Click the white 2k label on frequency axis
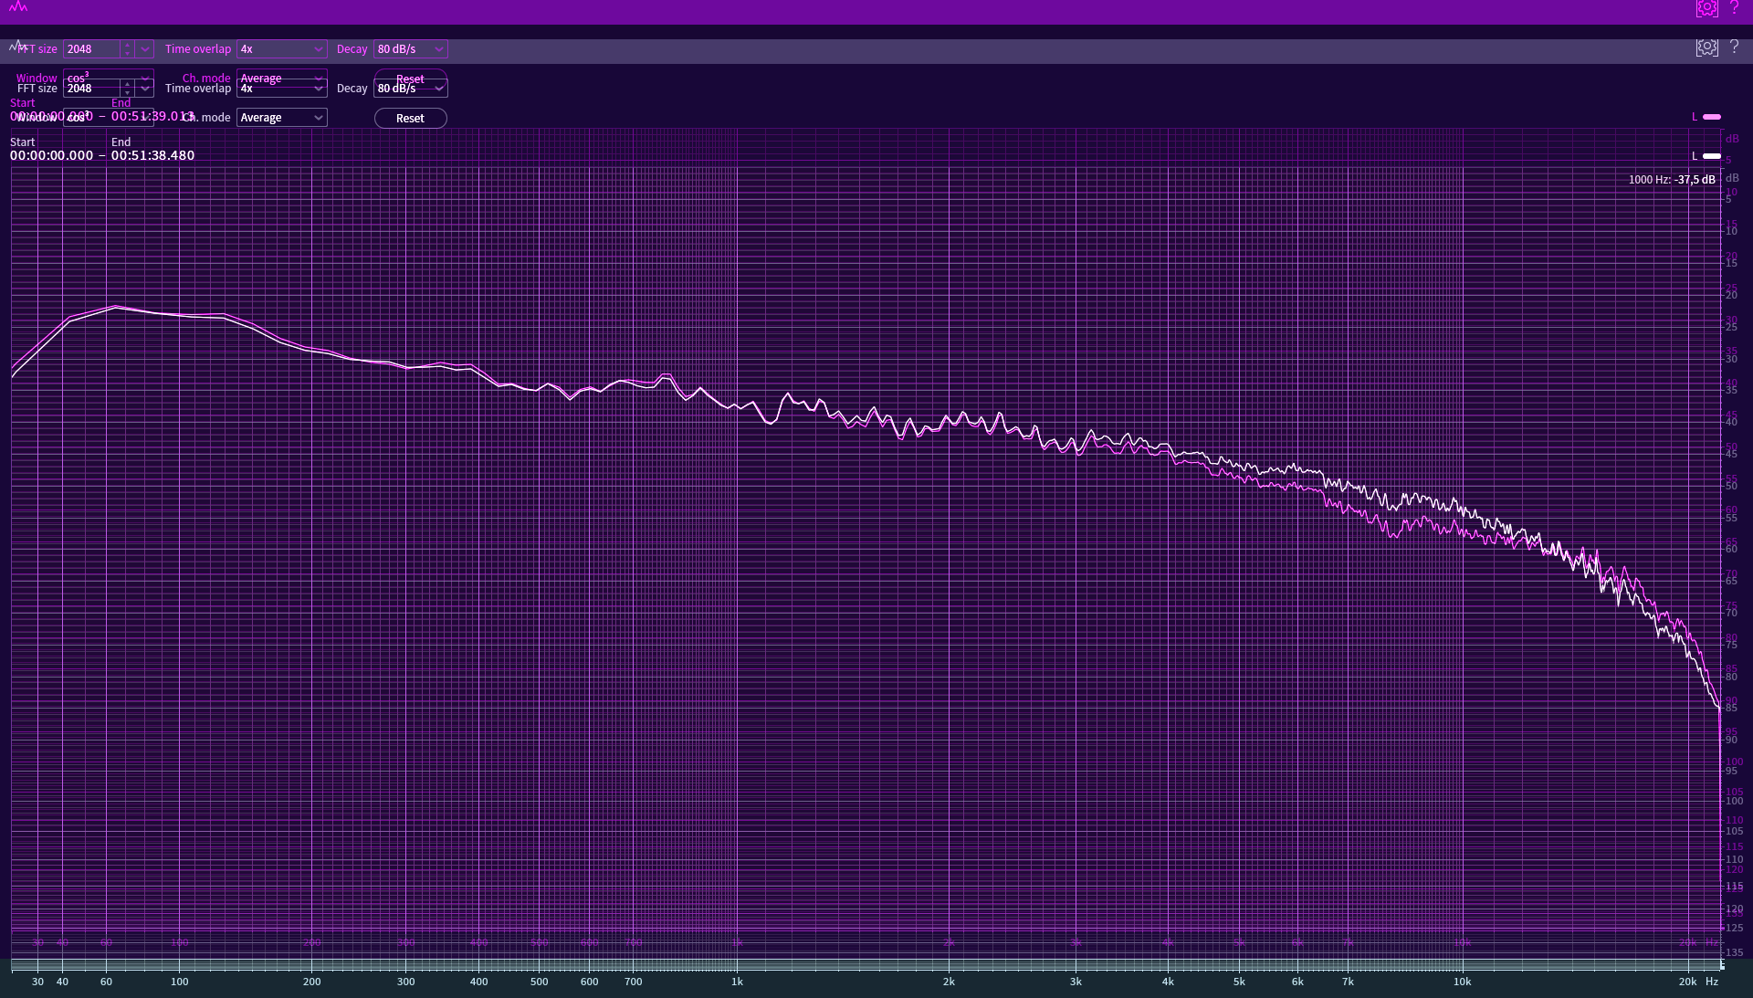 (x=949, y=982)
